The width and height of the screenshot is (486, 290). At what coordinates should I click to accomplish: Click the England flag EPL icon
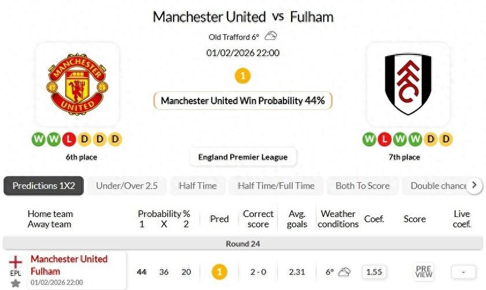pos(16,262)
